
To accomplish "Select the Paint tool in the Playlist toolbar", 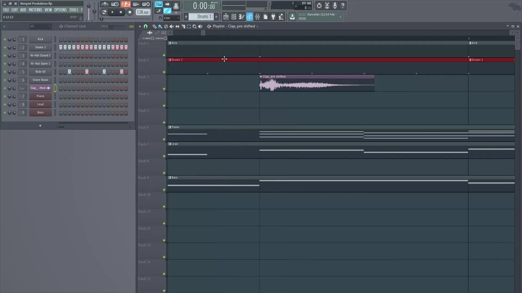I will point(160,26).
